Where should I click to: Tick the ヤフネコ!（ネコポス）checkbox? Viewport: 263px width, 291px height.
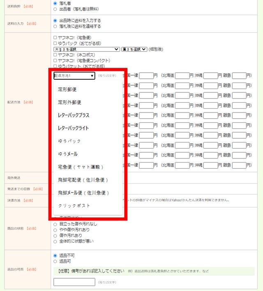(55, 55)
